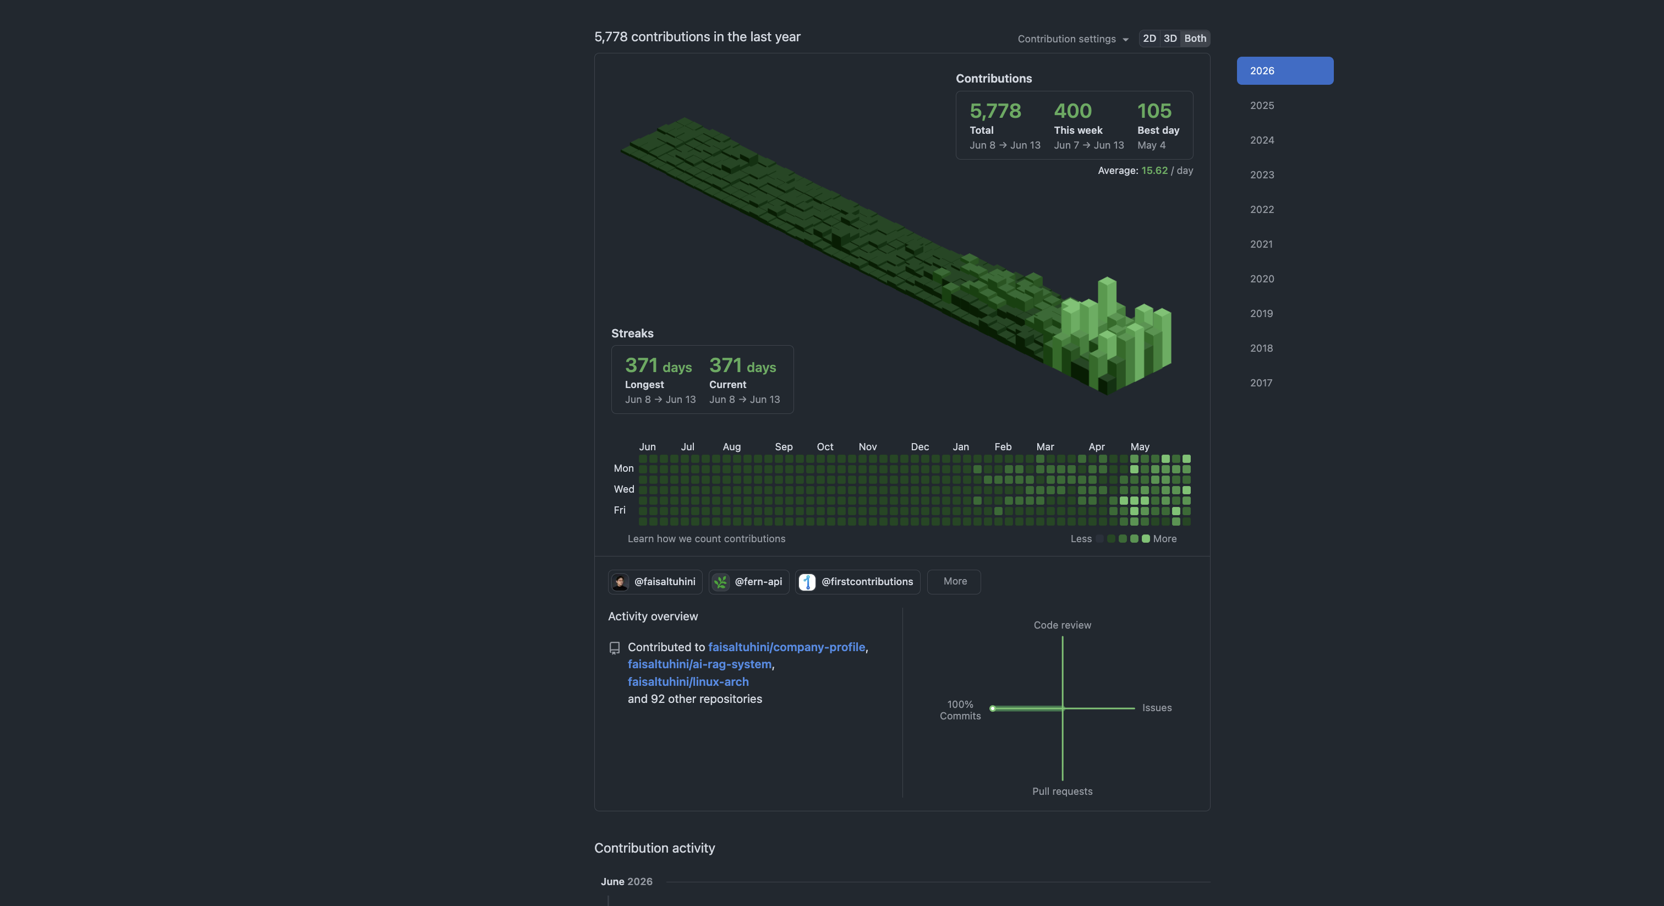This screenshot has width=1664, height=906.
Task: Click the 400 This week value
Action: coord(1072,111)
